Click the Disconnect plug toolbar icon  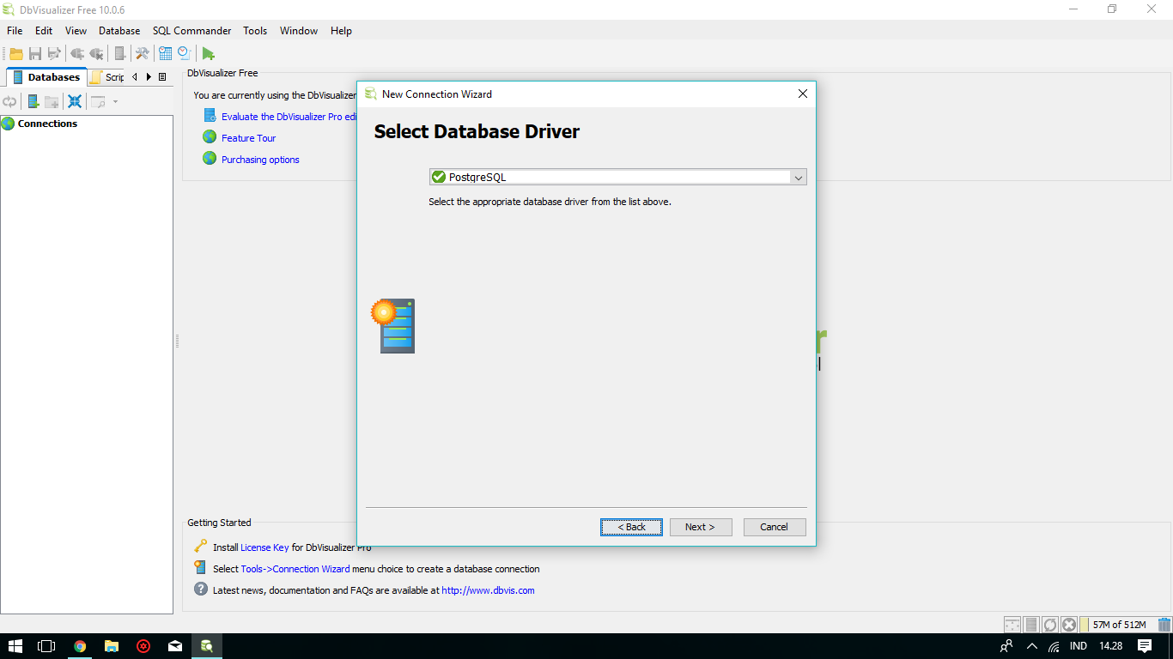[96, 53]
